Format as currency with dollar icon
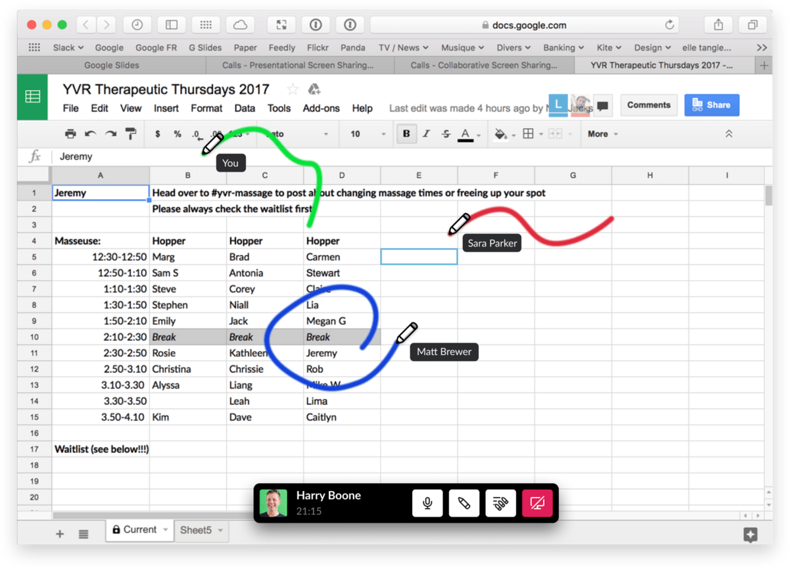Viewport: 789px width, 568px height. [x=158, y=134]
